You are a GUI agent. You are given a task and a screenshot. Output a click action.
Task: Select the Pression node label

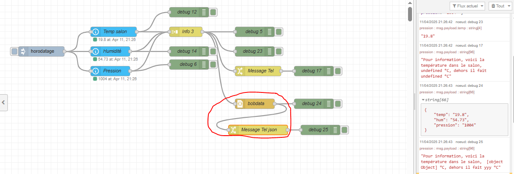pyautogui.click(x=112, y=71)
